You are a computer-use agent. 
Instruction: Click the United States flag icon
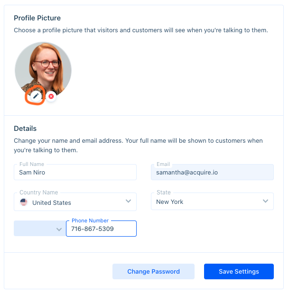tap(24, 202)
